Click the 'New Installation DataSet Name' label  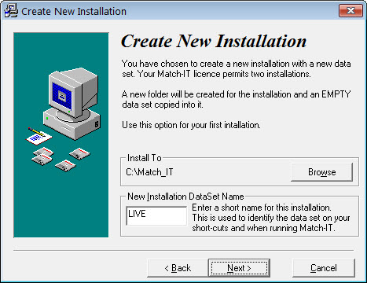point(185,197)
